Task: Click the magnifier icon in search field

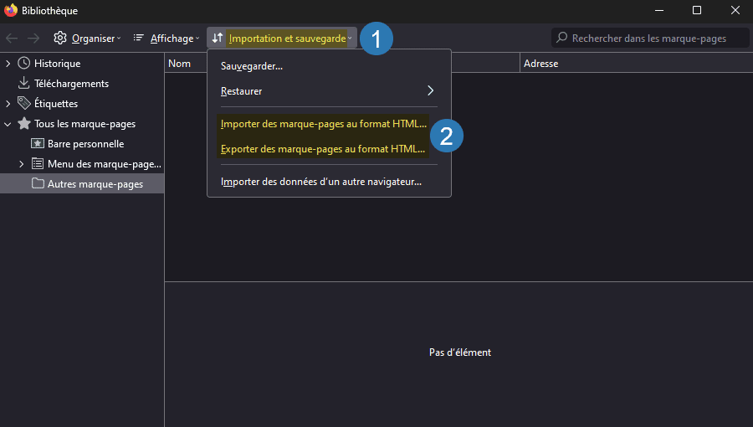Action: pyautogui.click(x=562, y=38)
